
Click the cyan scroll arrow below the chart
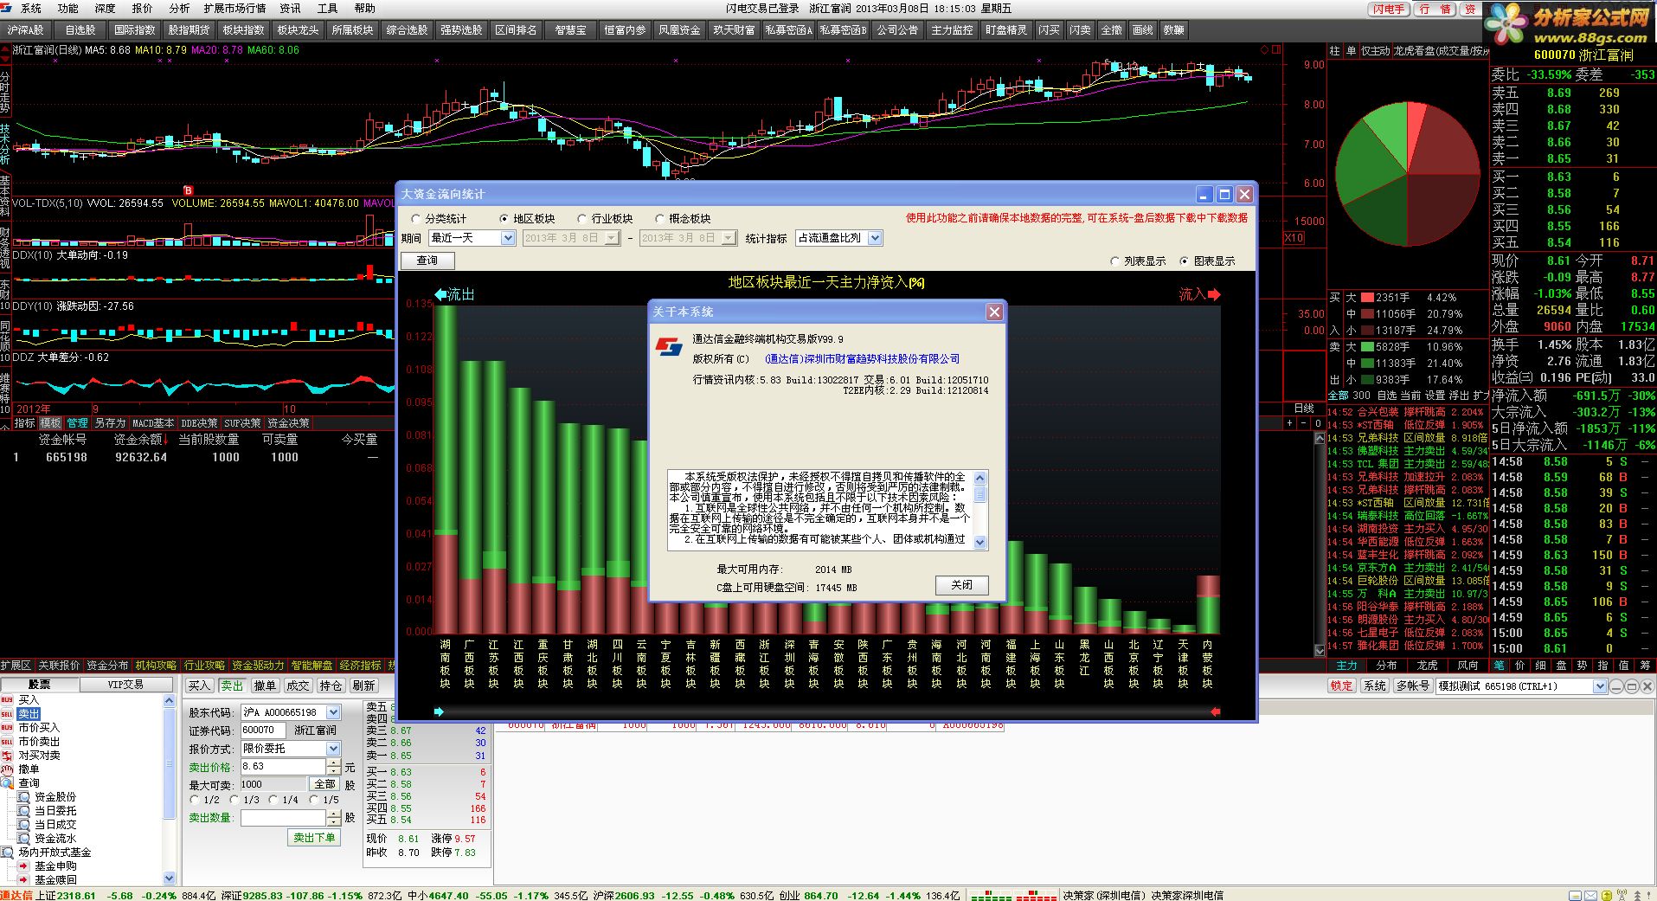click(x=439, y=711)
